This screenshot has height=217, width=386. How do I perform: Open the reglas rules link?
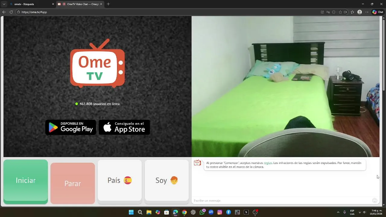[x=268, y=163]
